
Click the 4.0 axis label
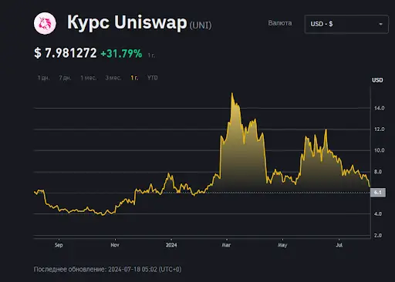(x=378, y=213)
